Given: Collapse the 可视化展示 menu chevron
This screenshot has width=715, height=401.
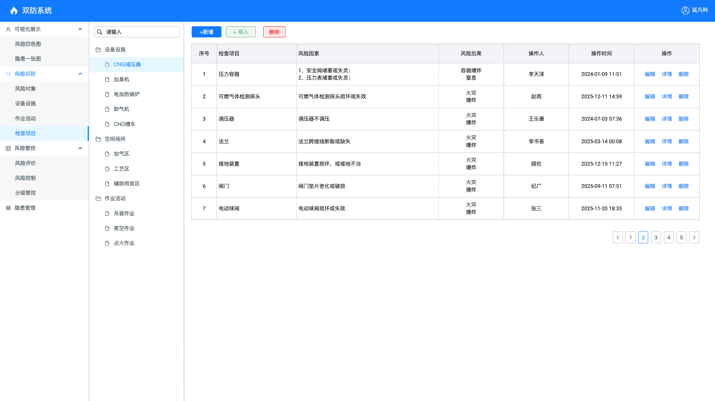Looking at the screenshot, I should [x=80, y=29].
